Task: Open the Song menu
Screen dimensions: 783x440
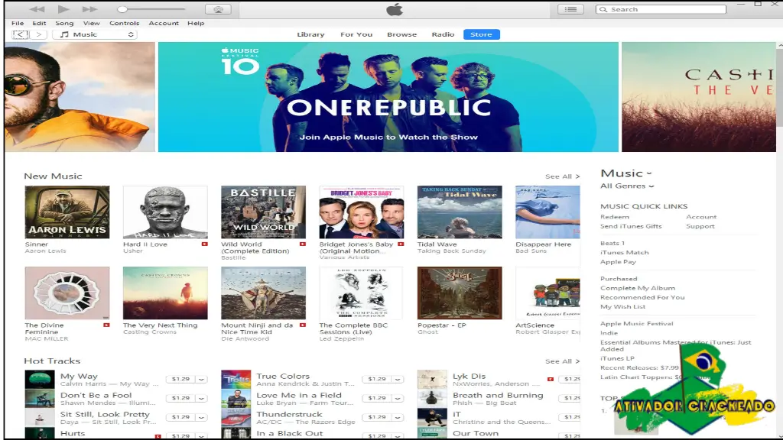Action: [x=64, y=23]
